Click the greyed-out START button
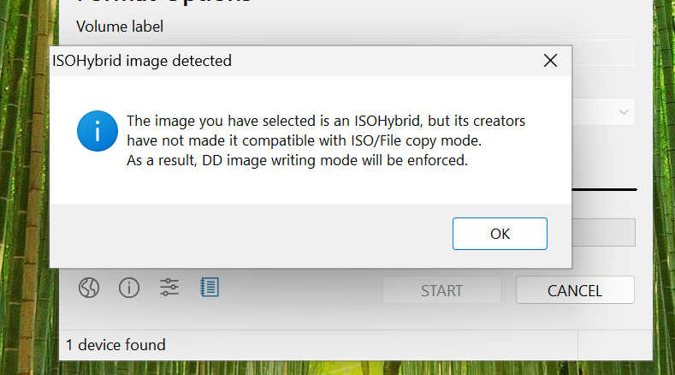Viewport: 675px width, 375px height. (x=441, y=290)
